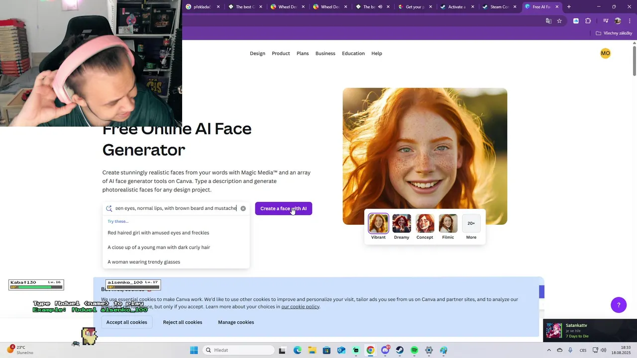Close the Free AI Face tab
The height and width of the screenshot is (358, 637).
pos(557,7)
